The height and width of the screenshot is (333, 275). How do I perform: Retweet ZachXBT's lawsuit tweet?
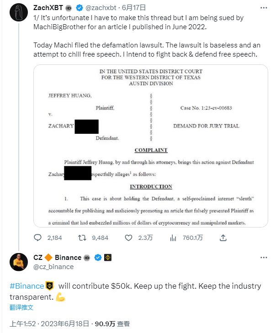coord(83,238)
